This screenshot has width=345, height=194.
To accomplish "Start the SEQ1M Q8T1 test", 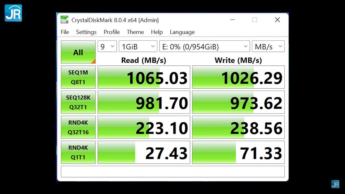I will coord(78,77).
